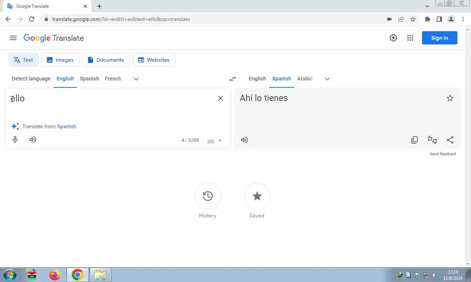
Task: Open the taskbar clock and date
Action: point(453,275)
